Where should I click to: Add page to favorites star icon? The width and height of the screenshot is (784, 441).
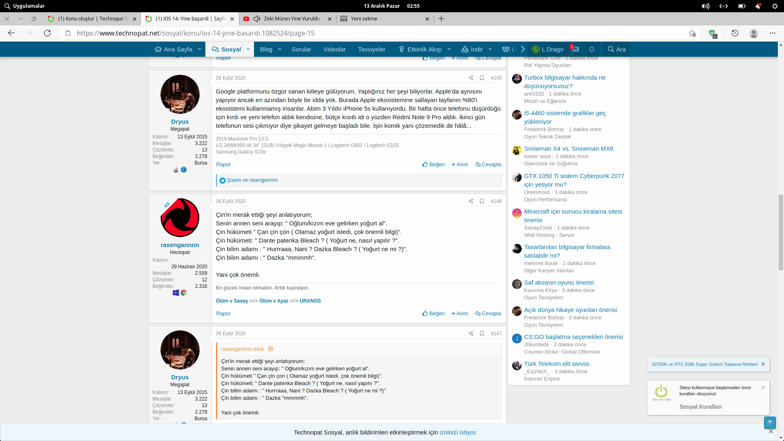point(692,33)
